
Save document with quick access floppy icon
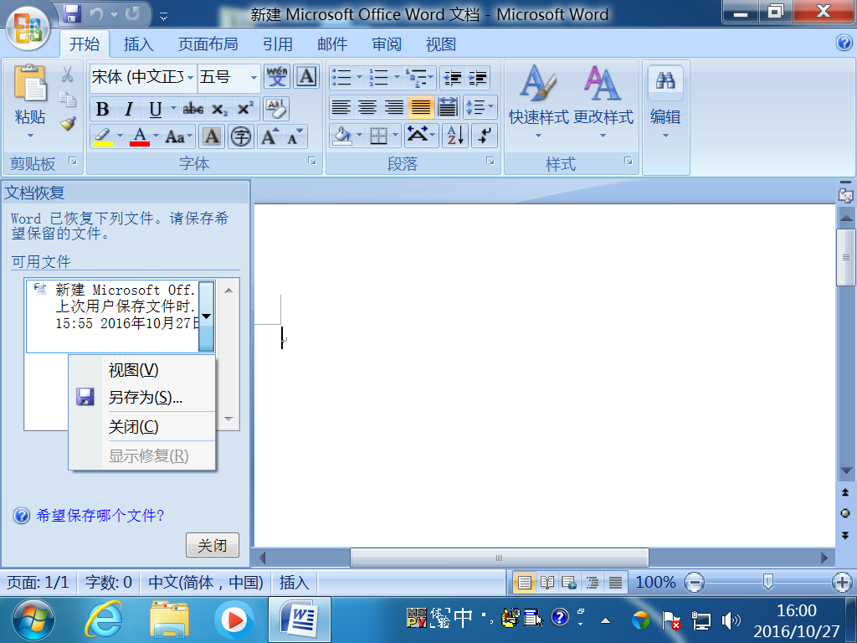72,13
